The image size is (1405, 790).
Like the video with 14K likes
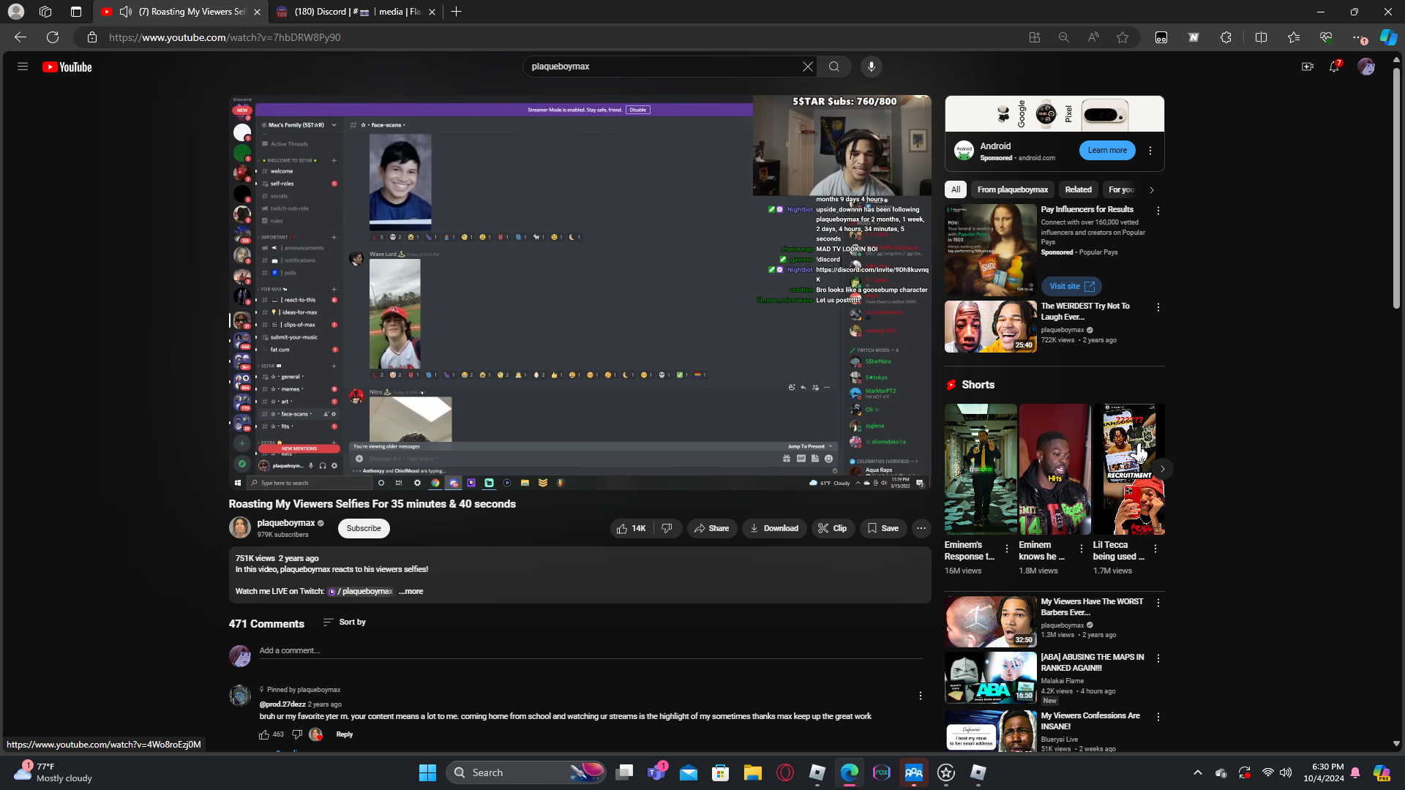point(631,528)
